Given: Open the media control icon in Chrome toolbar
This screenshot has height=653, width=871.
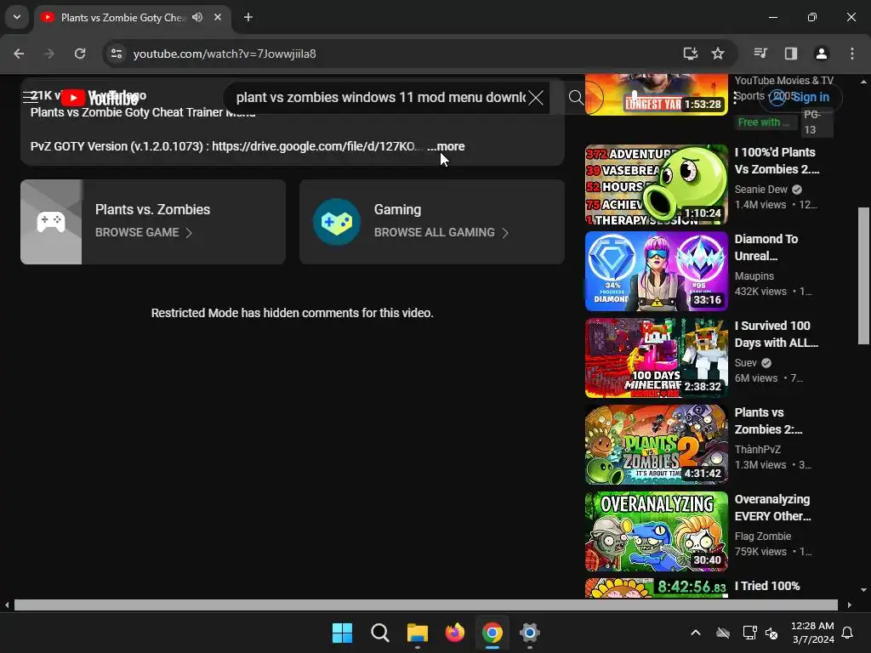Looking at the screenshot, I should pyautogui.click(x=760, y=54).
